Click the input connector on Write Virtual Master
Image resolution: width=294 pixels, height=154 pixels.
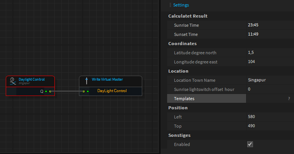tap(84, 91)
